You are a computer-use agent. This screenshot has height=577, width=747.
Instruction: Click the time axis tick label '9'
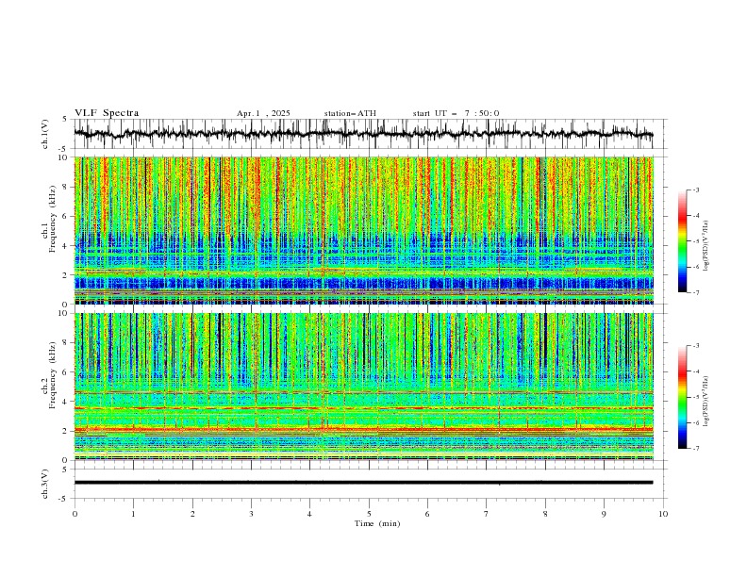(604, 514)
